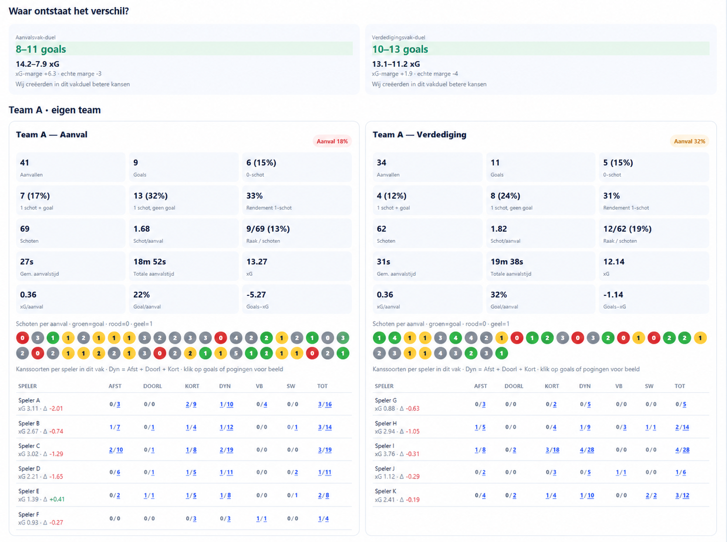Click the '18m 52s' Totale aanvalstijd value
Screen dimensions: 727x542
150,262
